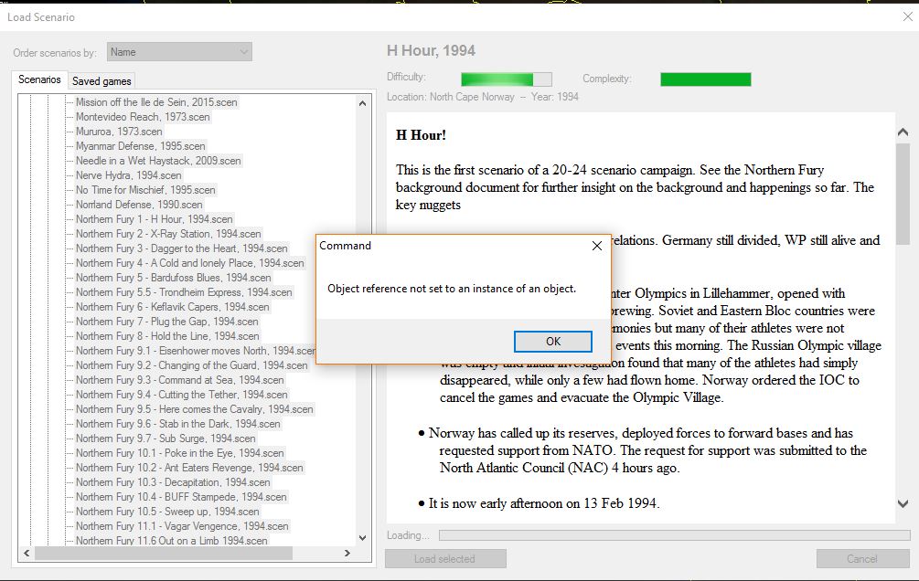Screen dimensions: 919x581
Task: Click the scenario list scroll up arrow
Action: coord(362,103)
